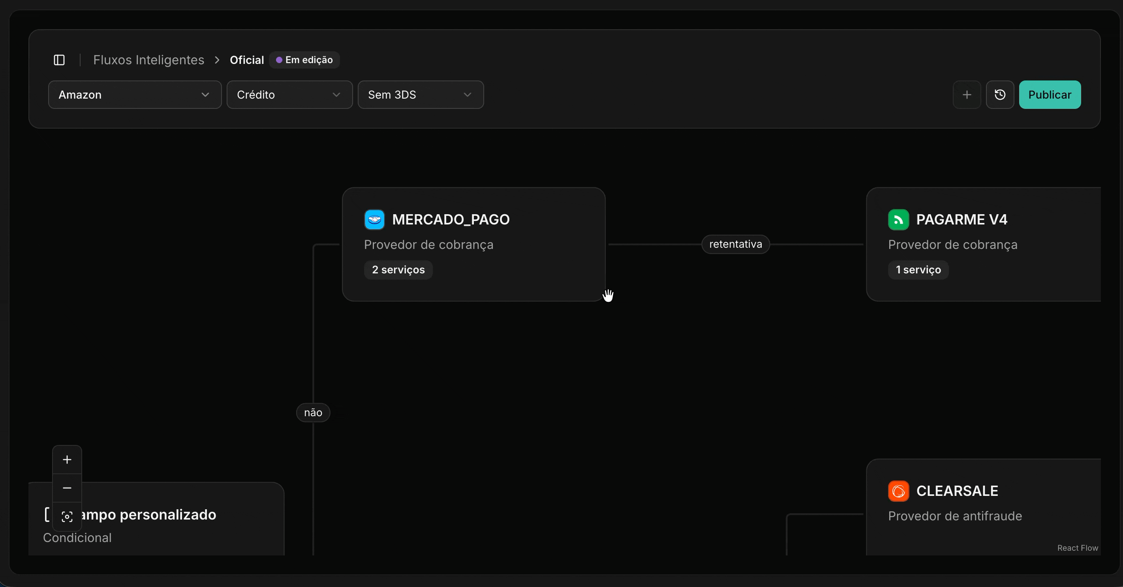Click the Pagarme V4 green logo icon

(898, 219)
